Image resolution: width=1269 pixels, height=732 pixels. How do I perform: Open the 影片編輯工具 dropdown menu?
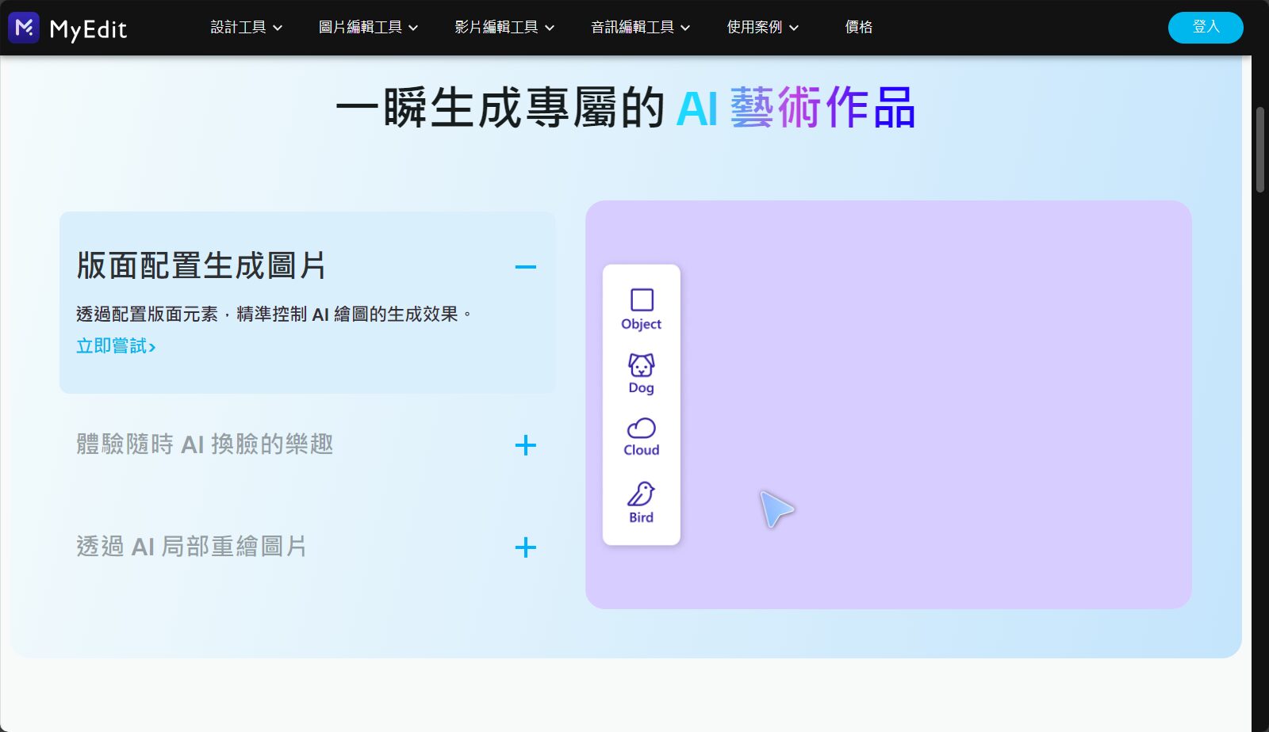click(504, 27)
